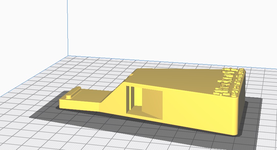The image size is (277, 150).
Task: Click the raised ridge on the flat tab
Action: tap(73, 93)
